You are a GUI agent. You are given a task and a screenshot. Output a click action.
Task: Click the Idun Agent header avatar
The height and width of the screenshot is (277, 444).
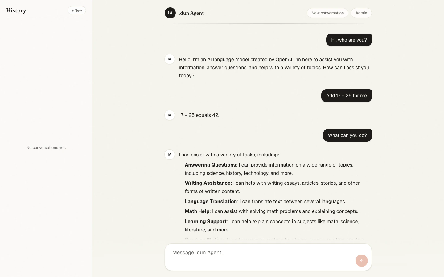[170, 13]
